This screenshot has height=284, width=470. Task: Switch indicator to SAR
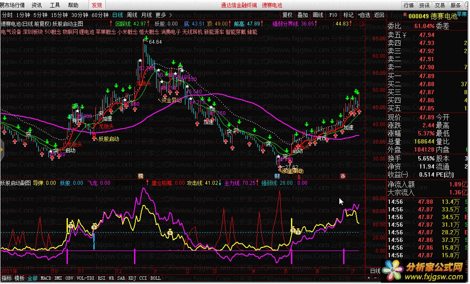click(121, 278)
